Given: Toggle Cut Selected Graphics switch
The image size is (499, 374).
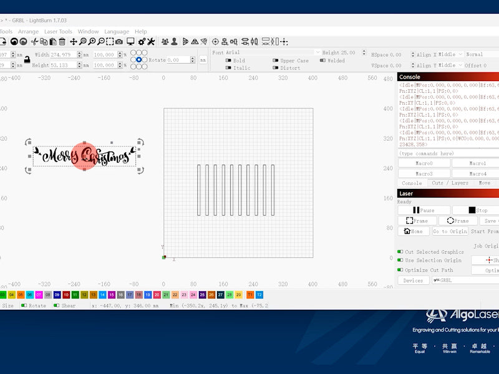Looking at the screenshot, I should [x=400, y=252].
